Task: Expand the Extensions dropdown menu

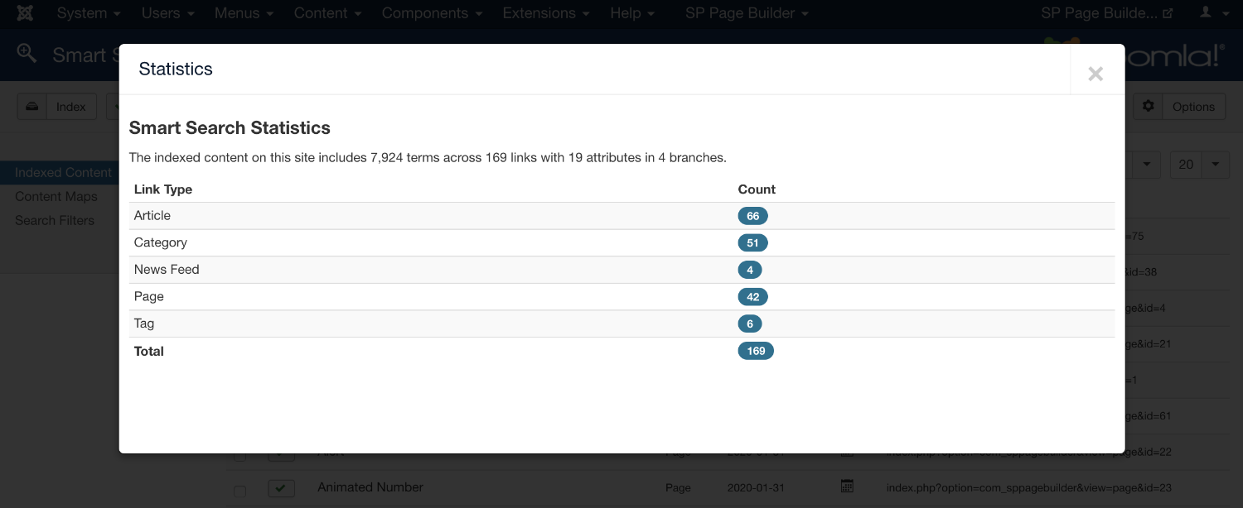Action: point(546,13)
